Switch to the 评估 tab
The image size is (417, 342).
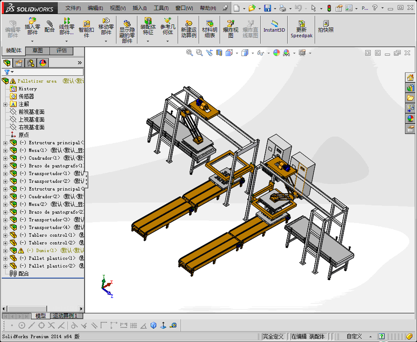click(62, 51)
